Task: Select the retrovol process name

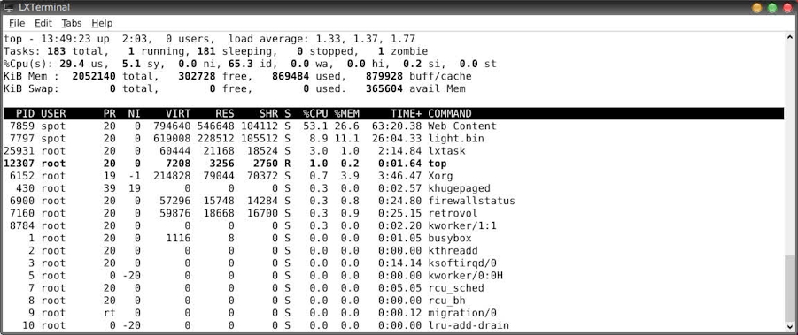Action: (x=453, y=213)
